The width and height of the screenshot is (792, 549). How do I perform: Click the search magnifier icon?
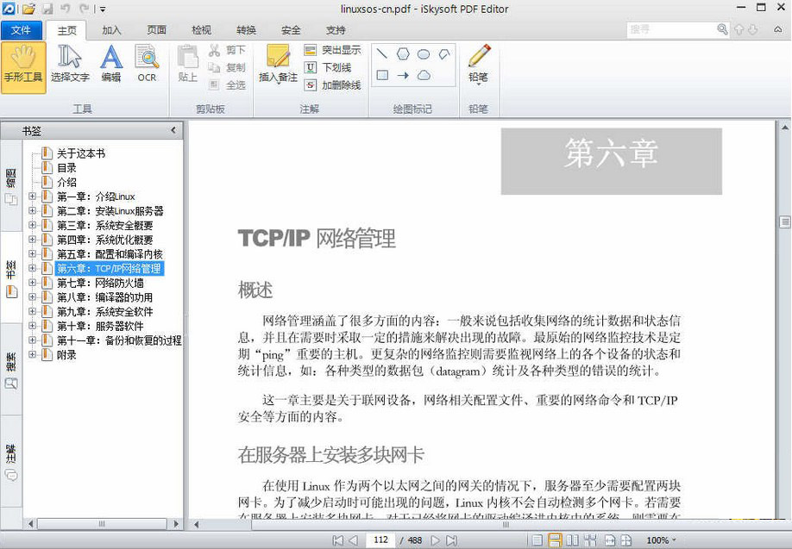[x=722, y=29]
